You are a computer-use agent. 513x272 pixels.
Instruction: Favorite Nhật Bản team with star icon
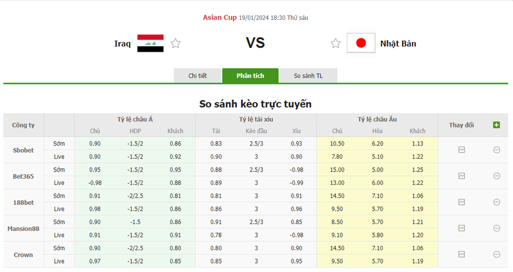[335, 44]
